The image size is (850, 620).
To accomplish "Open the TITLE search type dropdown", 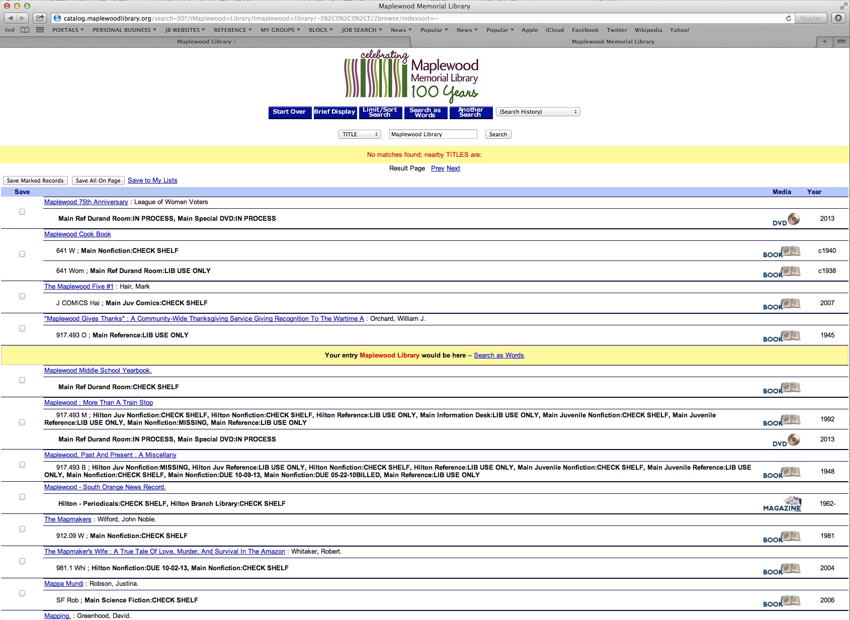I will coord(359,134).
